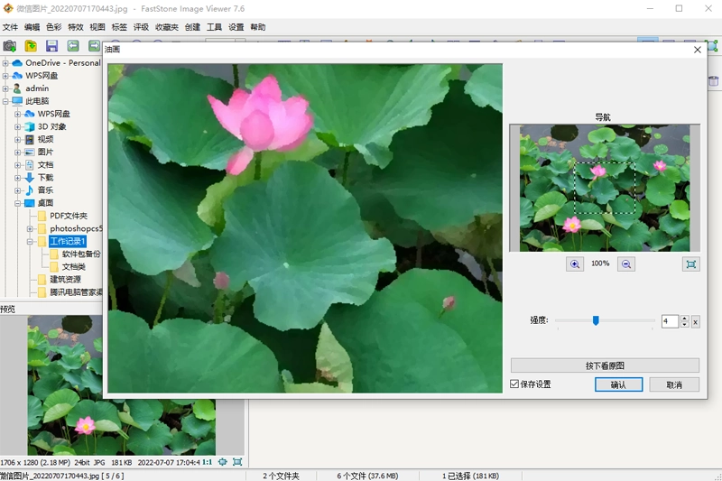Click the zoom out magnifier button
This screenshot has height=481, width=722.
click(x=626, y=264)
